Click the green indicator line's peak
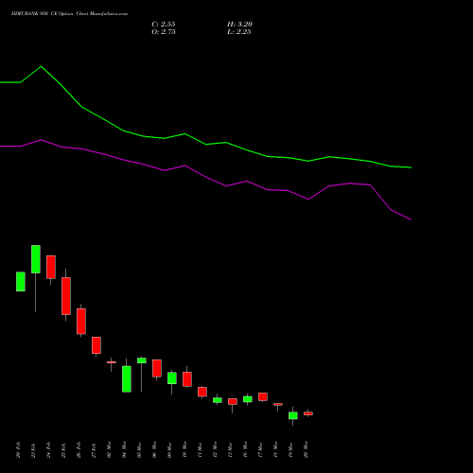The width and height of the screenshot is (473, 473). [x=41, y=66]
